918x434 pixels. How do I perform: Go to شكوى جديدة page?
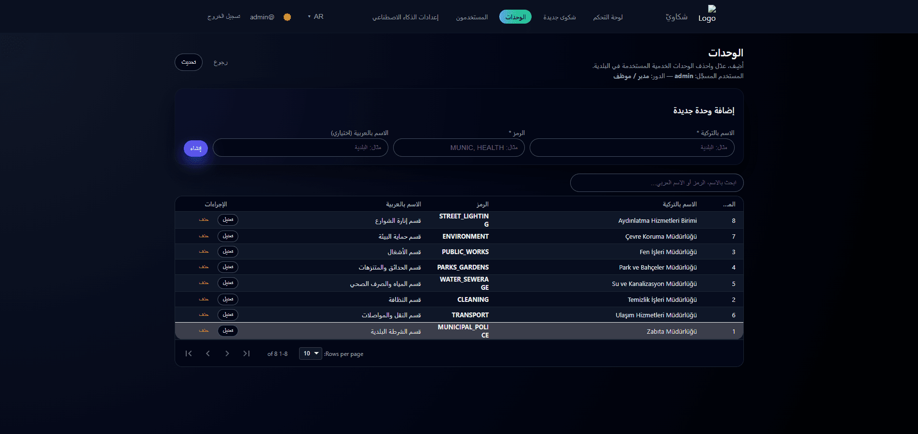pos(560,16)
